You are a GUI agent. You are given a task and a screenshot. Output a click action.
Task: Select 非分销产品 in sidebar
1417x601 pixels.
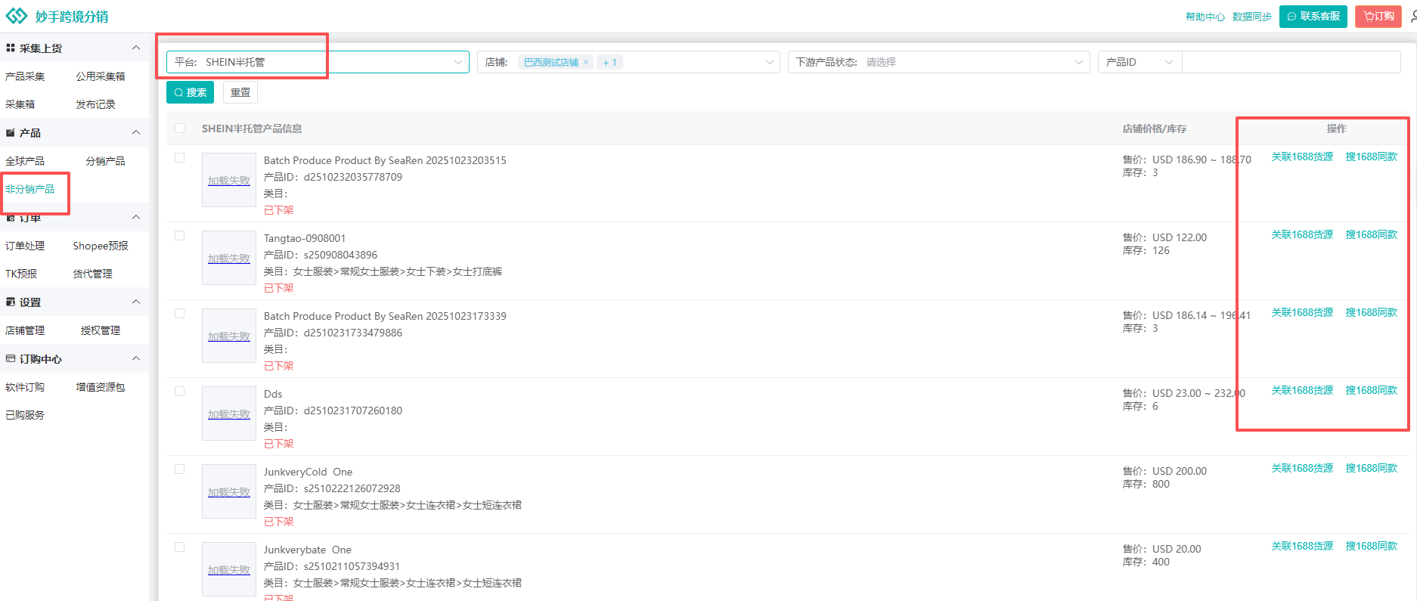click(x=30, y=189)
